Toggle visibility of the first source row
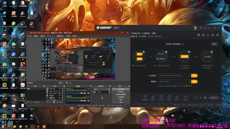Screen dimensions: 230x129 tap(60, 89)
